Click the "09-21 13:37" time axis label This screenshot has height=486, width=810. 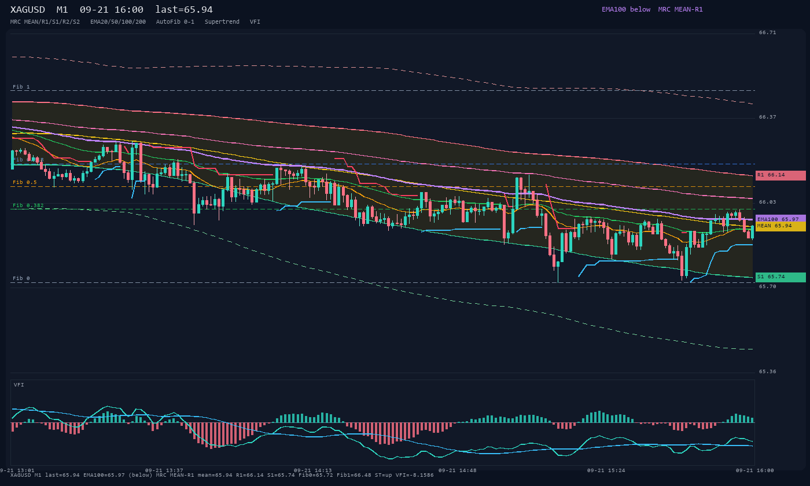click(164, 470)
